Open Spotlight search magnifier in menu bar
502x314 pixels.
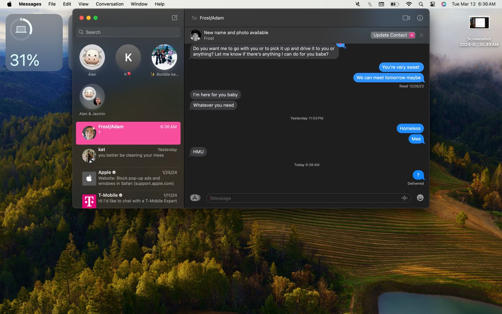pos(421,4)
